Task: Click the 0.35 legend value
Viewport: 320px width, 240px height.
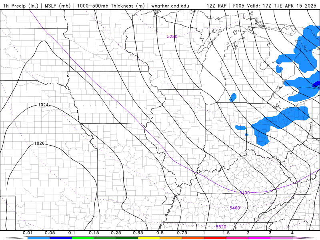Action: (x=138, y=233)
